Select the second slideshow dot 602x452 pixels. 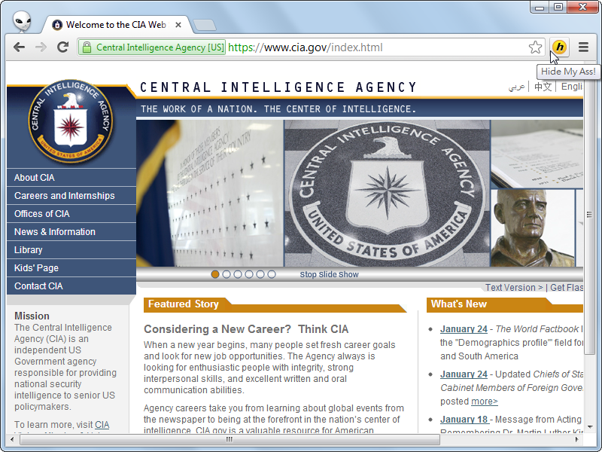click(227, 274)
